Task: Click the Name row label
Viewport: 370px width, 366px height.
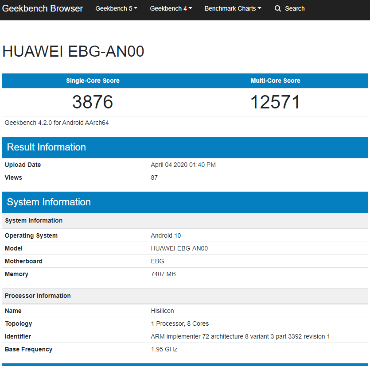Action: point(13,311)
